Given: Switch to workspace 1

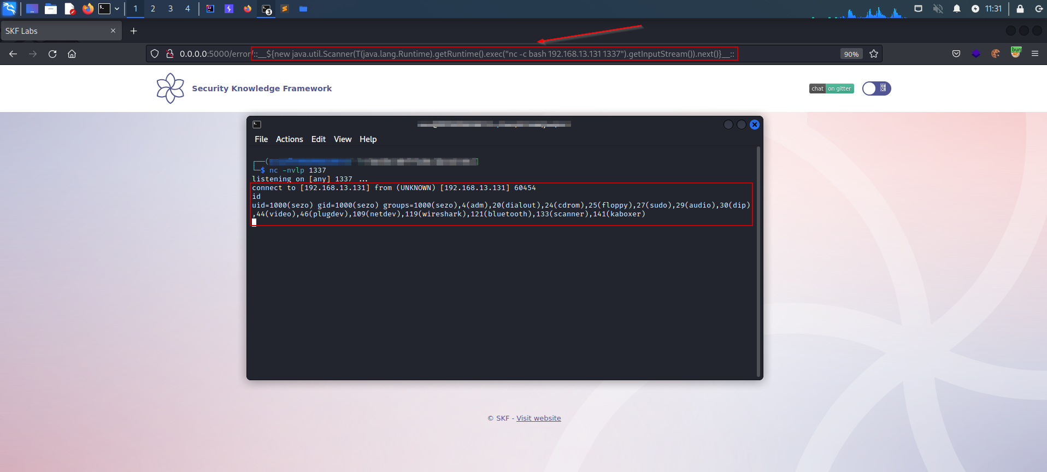Looking at the screenshot, I should (x=136, y=9).
